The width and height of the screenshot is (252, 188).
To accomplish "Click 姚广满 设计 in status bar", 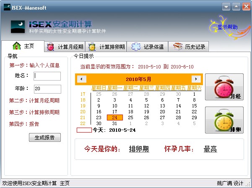I will point(230,183).
